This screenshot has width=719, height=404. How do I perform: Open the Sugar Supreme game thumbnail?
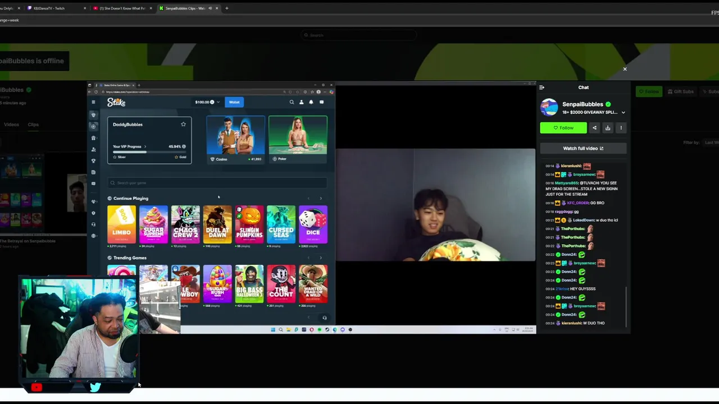(x=153, y=224)
